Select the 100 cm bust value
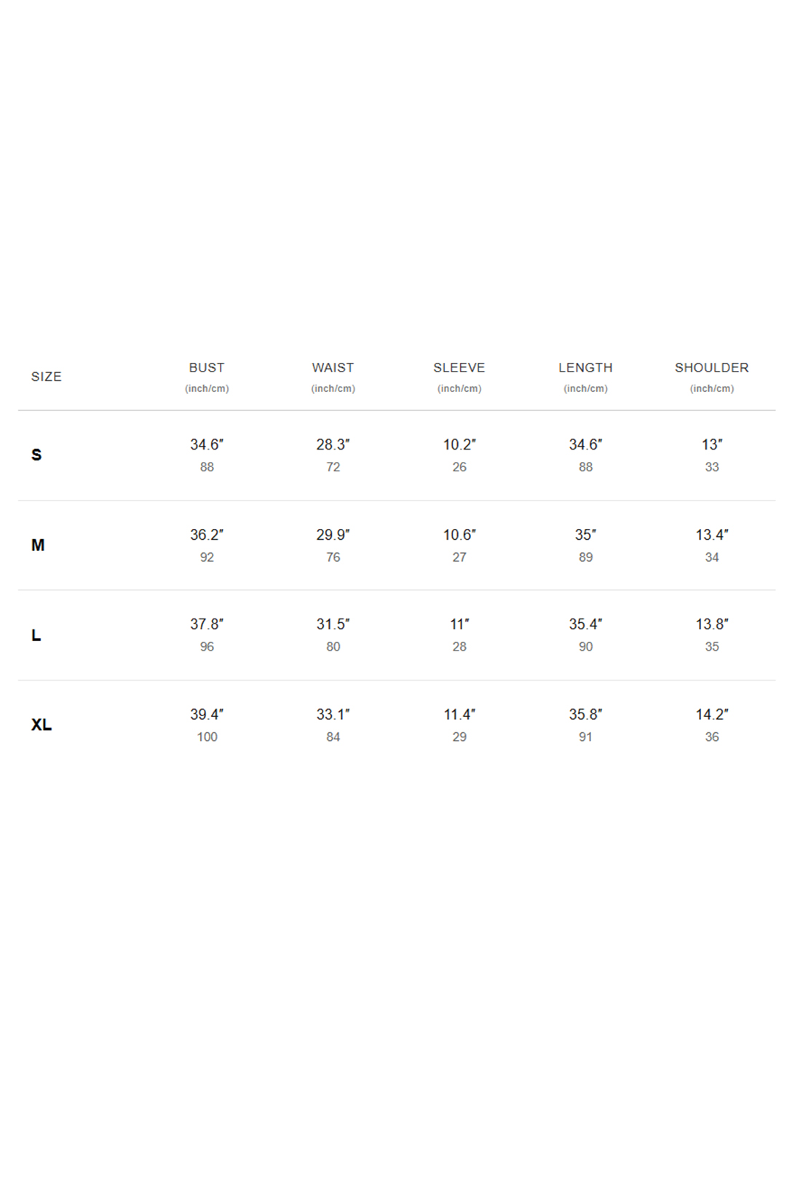Image resolution: width=792 pixels, height=1189 pixels. coord(207,737)
